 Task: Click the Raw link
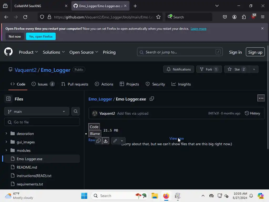(x=92, y=140)
